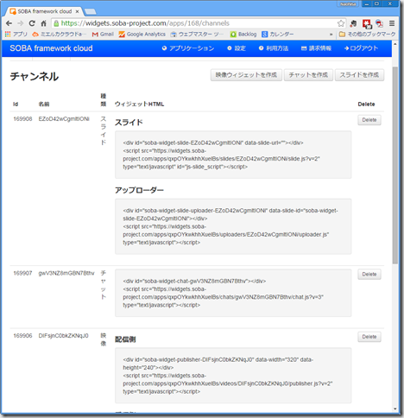The height and width of the screenshot is (418, 404).
Task: Click the channel name DIFsjnC0bkZKNqJ0
Action: (63, 336)
